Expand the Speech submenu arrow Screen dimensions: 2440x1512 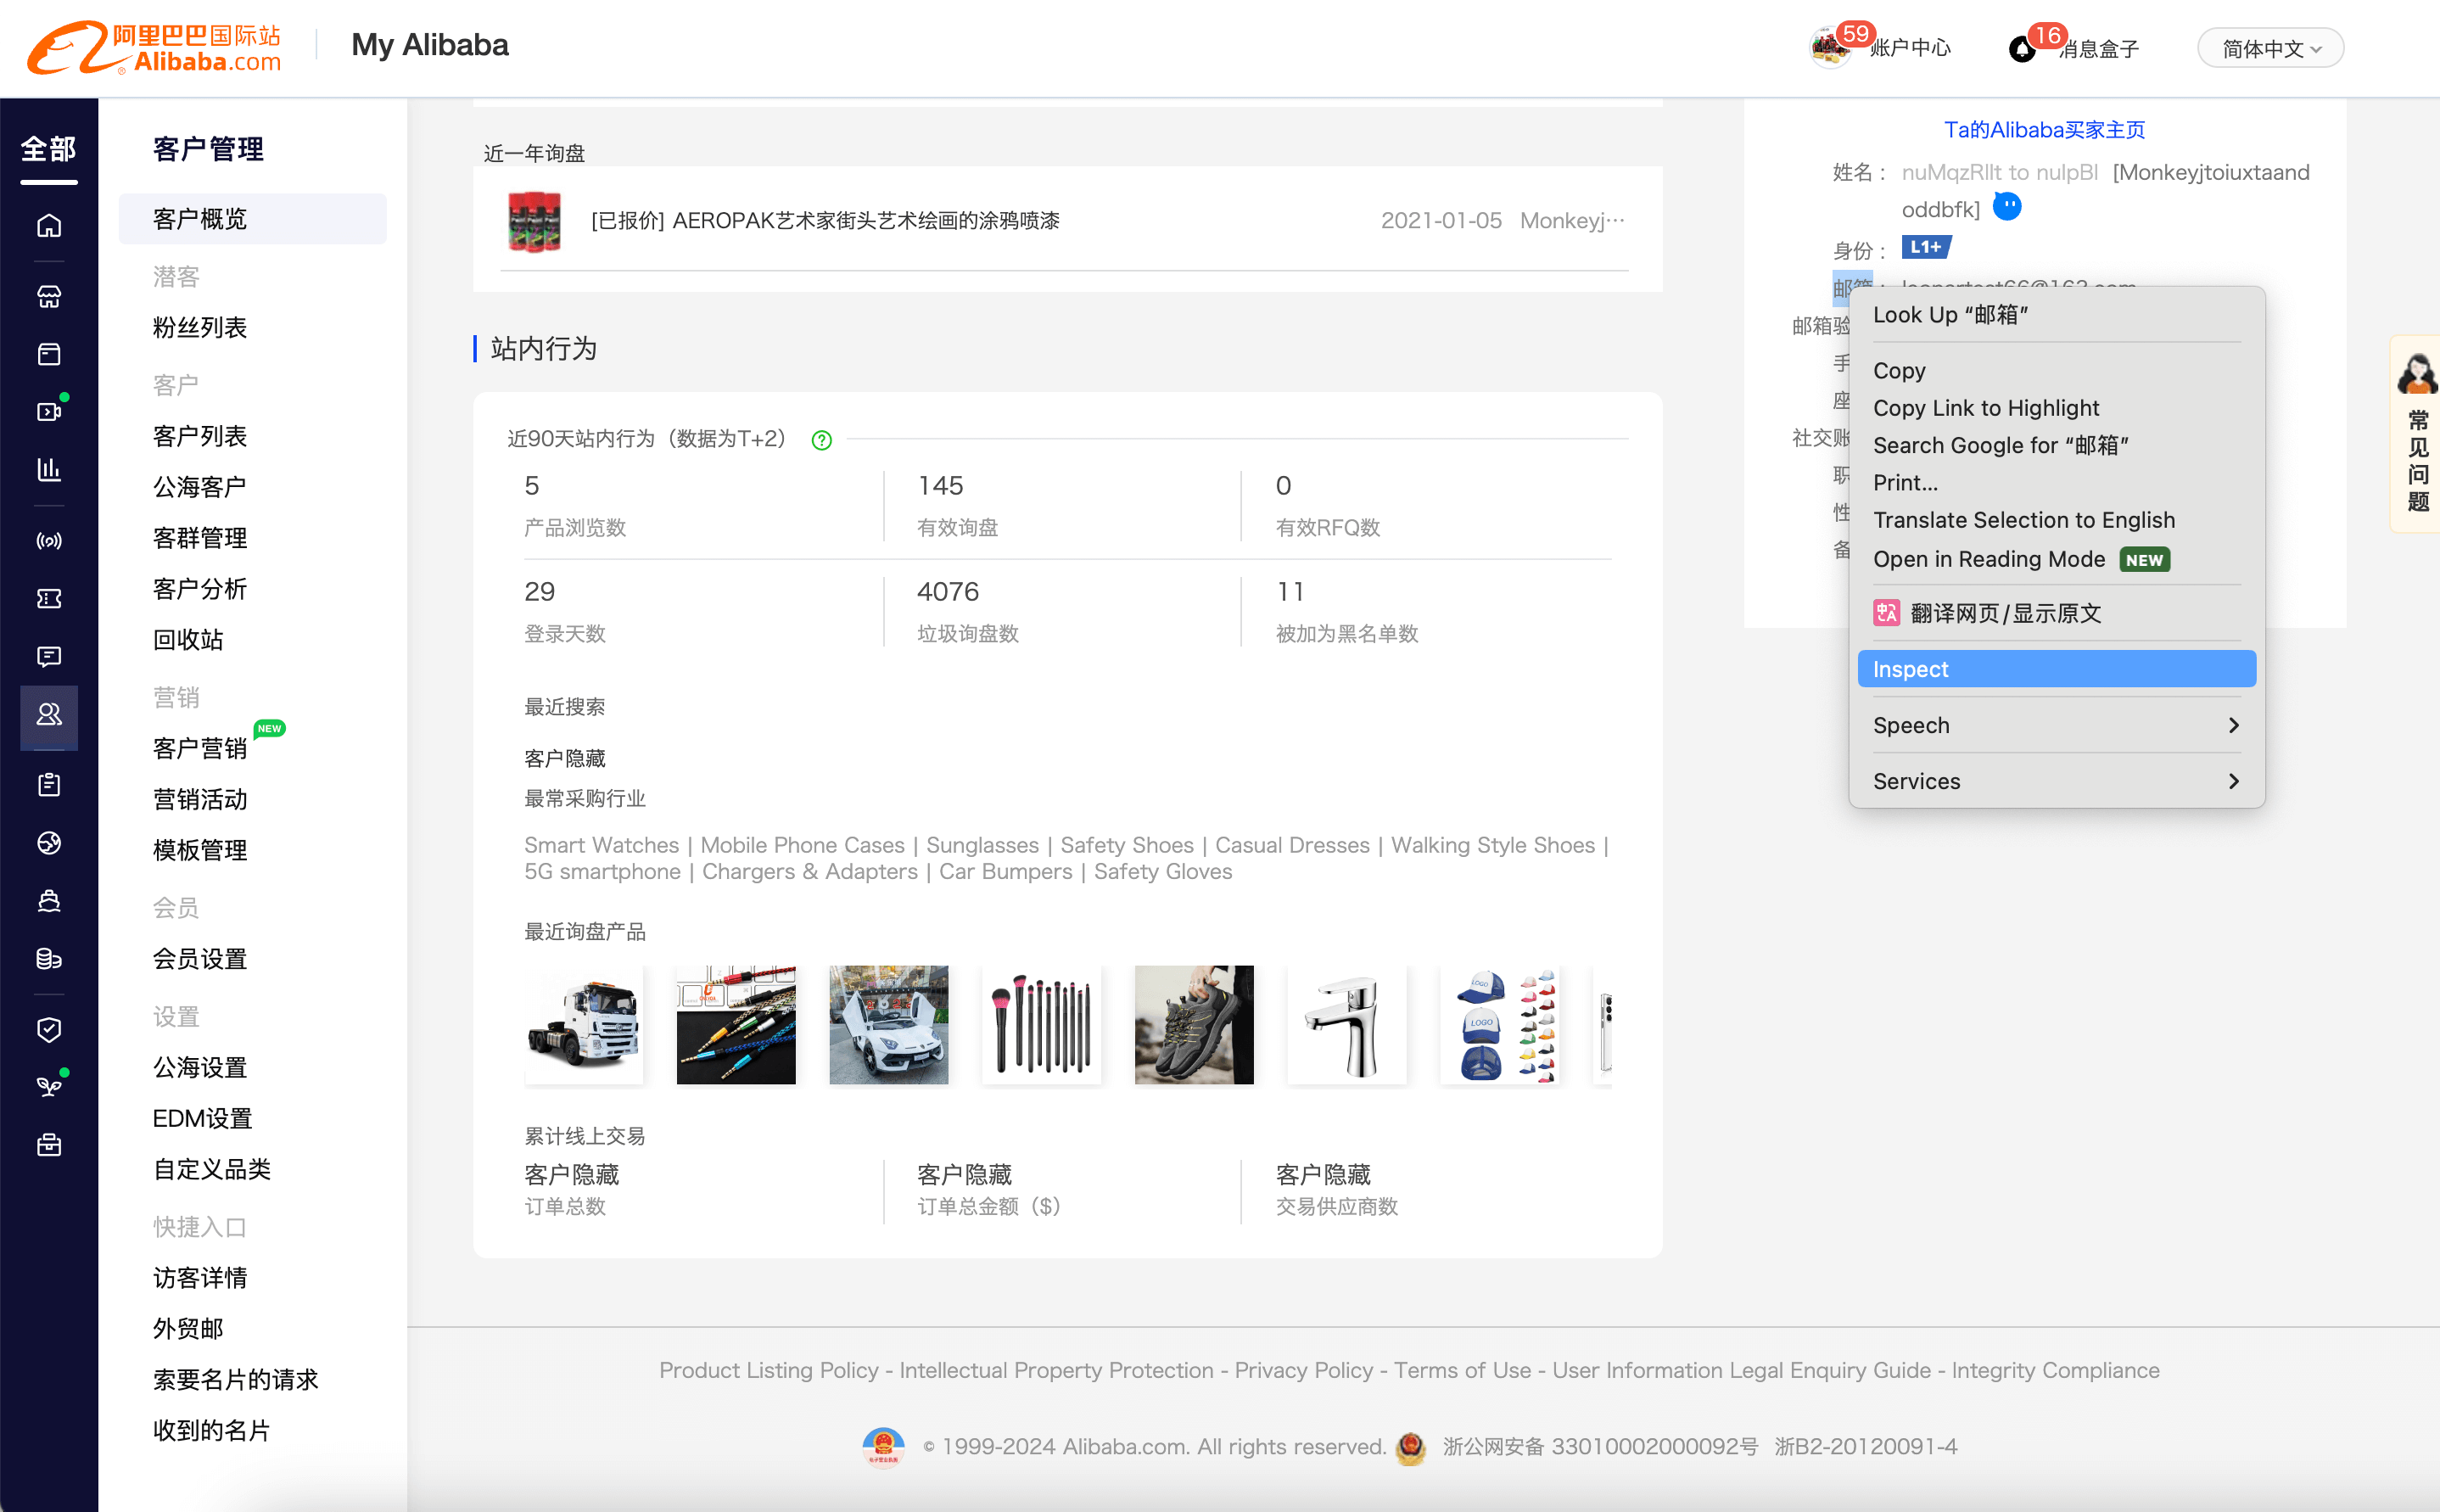pos(2236,724)
